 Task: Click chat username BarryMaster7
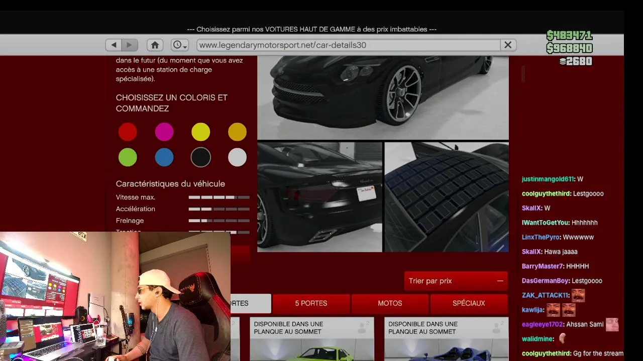click(543, 266)
